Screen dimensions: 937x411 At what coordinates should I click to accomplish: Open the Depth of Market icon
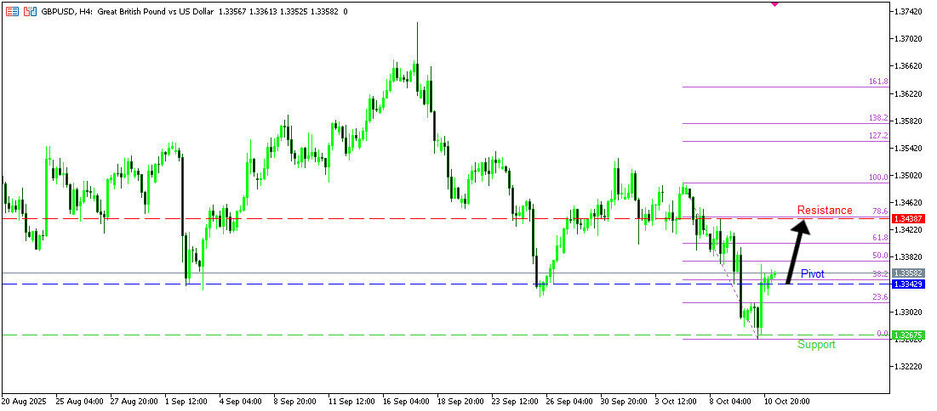30,12
